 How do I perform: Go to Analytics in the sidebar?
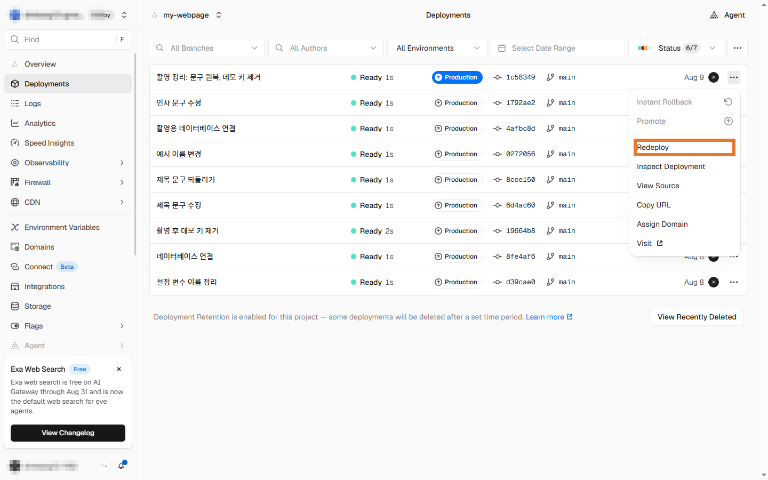click(x=68, y=123)
